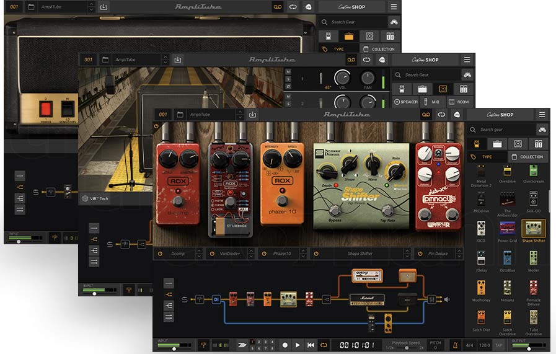Click the DI block in signal chain

pyautogui.click(x=216, y=299)
